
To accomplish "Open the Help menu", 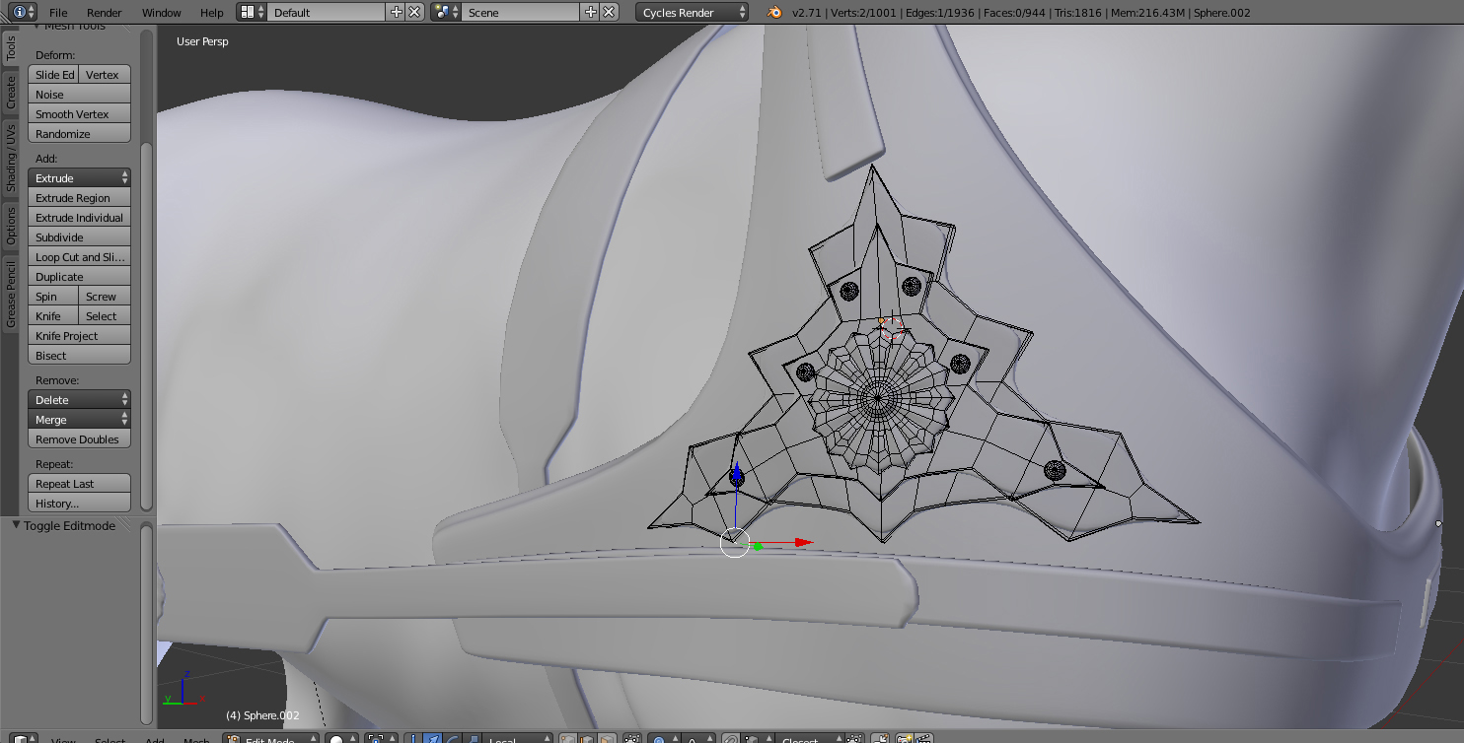I will coord(212,12).
